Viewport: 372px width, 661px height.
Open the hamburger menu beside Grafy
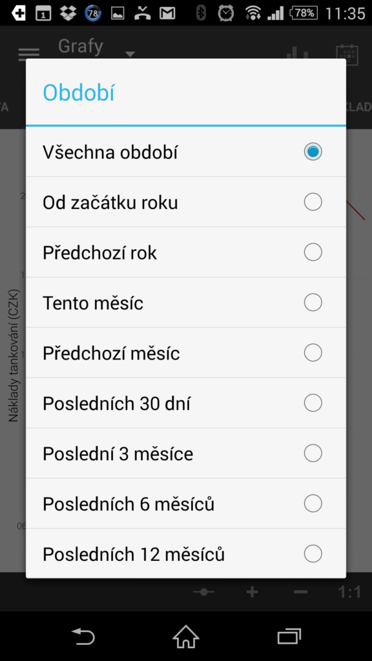pyautogui.click(x=28, y=54)
